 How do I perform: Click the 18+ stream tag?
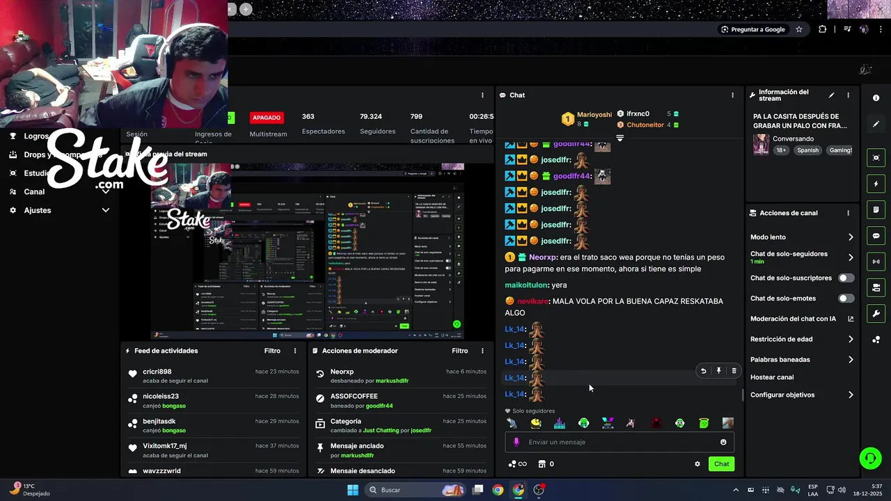point(781,150)
